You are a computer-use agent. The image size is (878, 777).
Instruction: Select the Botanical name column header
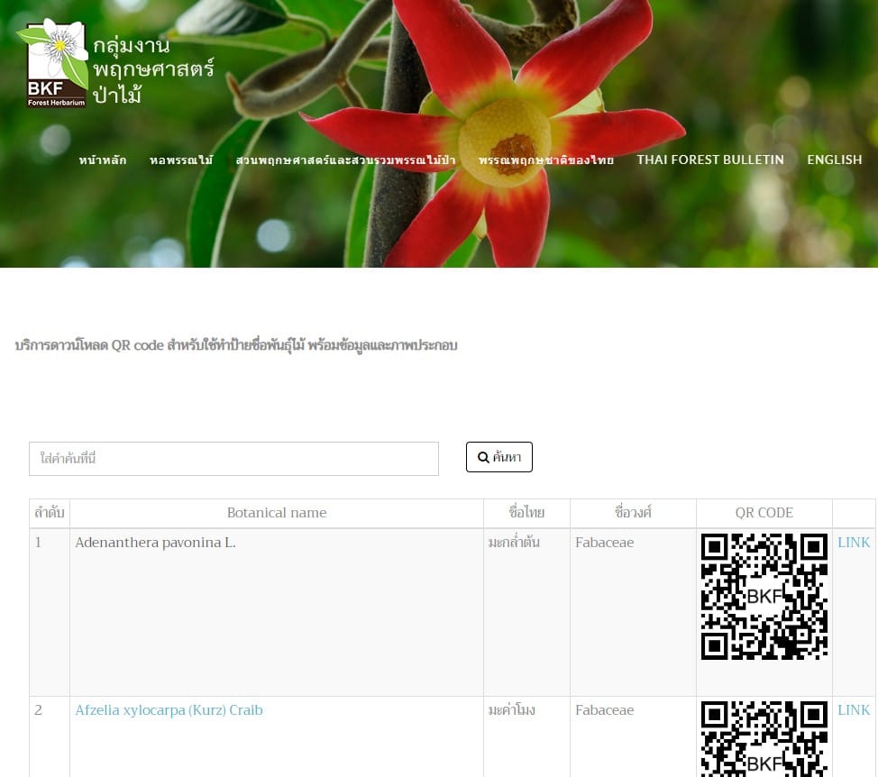pyautogui.click(x=277, y=513)
